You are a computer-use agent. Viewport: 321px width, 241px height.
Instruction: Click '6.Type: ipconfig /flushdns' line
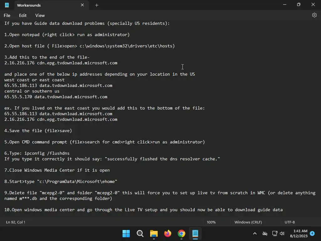[37, 153]
